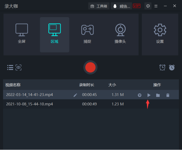Open the 工具箱 toolbox
The image size is (182, 150).
click(x=99, y=6)
